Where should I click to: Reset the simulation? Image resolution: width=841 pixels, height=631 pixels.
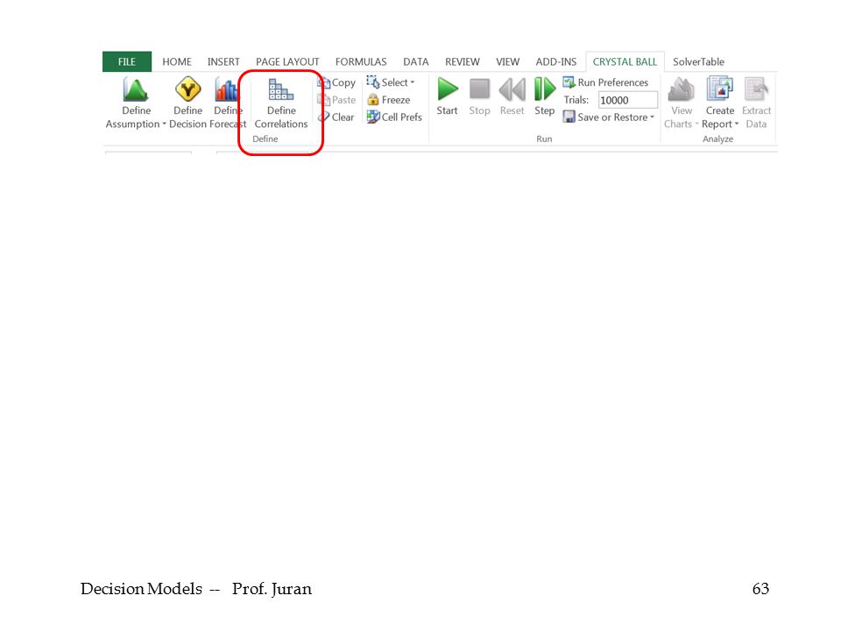click(512, 97)
